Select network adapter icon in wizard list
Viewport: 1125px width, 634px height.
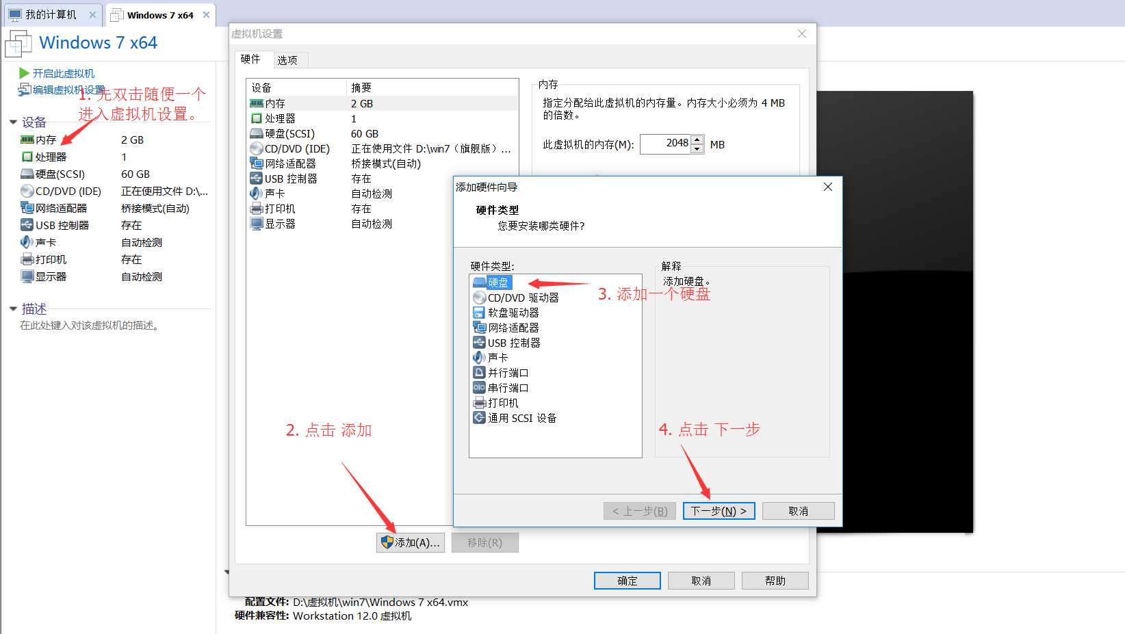pos(479,328)
